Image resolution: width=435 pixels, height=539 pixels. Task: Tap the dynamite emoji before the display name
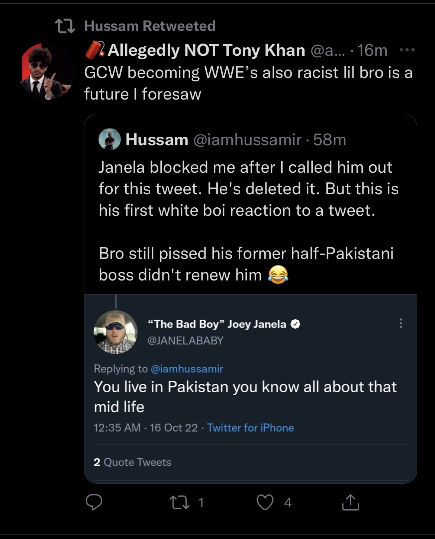(x=95, y=50)
